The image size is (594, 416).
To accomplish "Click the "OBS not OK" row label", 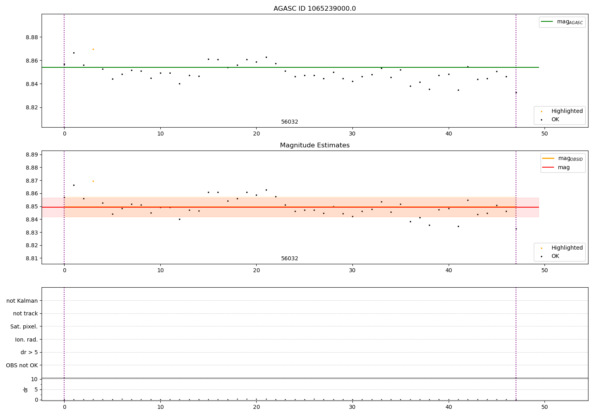I will [x=22, y=365].
